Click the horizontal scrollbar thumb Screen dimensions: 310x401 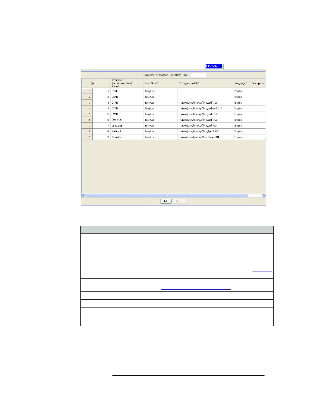pyautogui.click(x=166, y=195)
